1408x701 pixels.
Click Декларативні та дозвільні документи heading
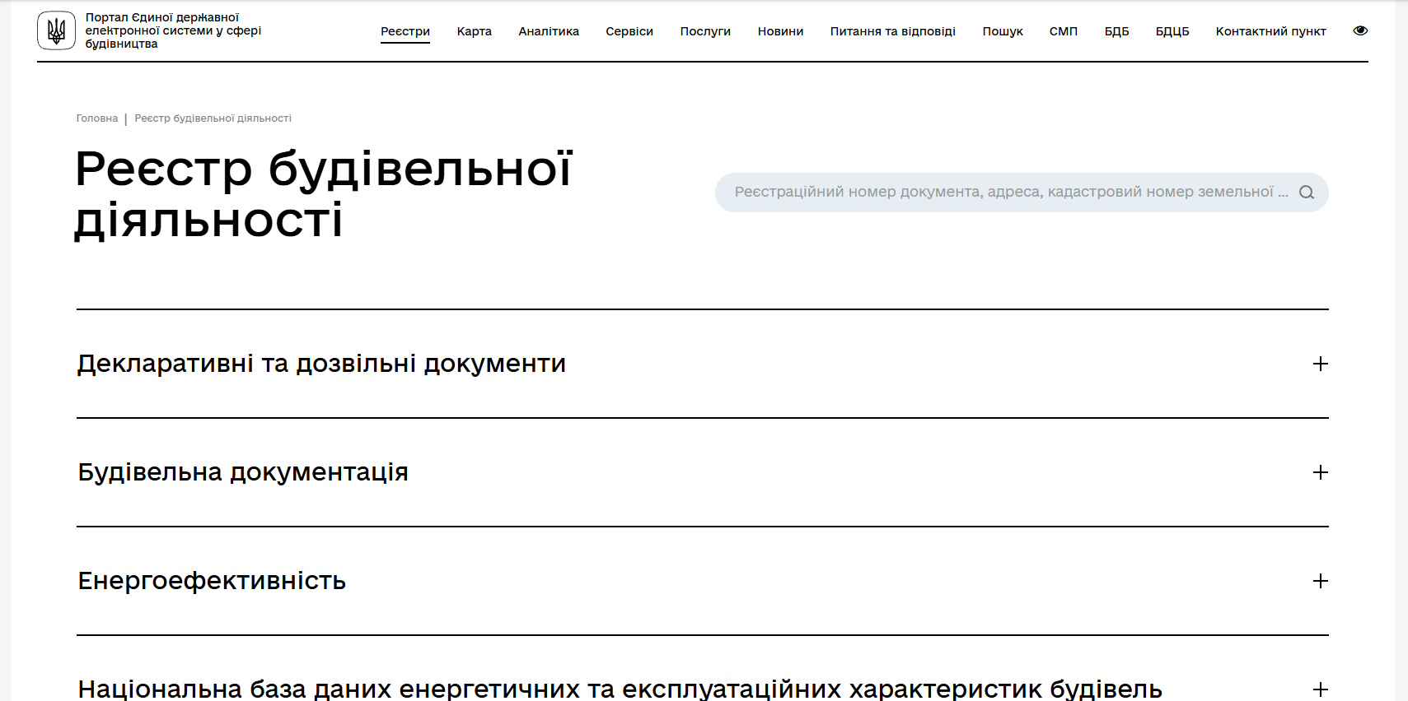click(321, 364)
